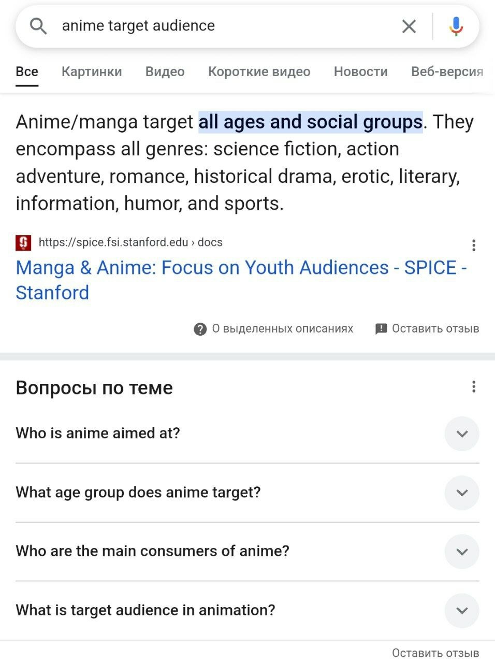Screen dimensions: 495x663
Task: Click the magnifying glass search icon
Action: coord(38,26)
